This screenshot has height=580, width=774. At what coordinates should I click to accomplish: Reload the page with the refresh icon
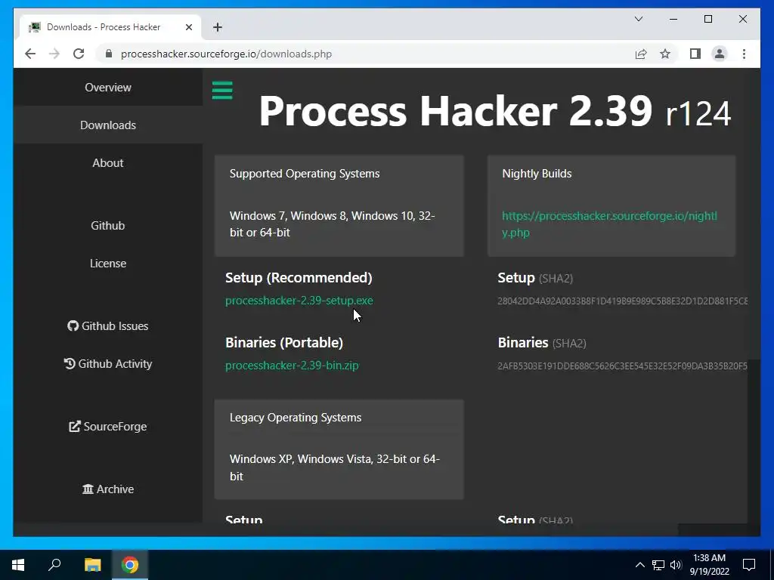coord(79,54)
